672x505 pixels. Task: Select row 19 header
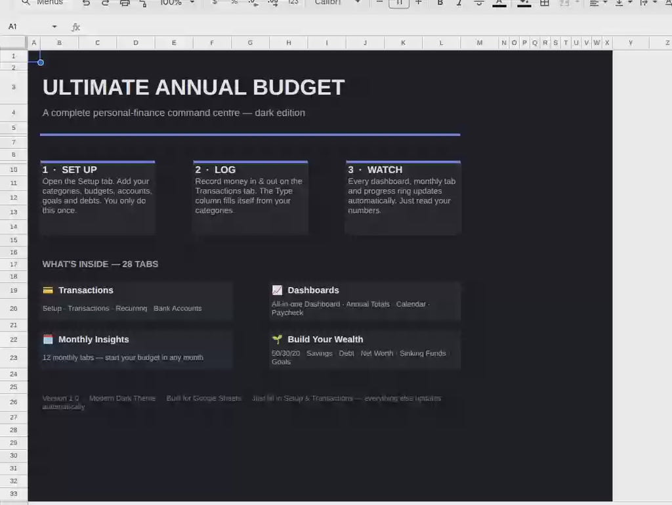[x=14, y=291]
